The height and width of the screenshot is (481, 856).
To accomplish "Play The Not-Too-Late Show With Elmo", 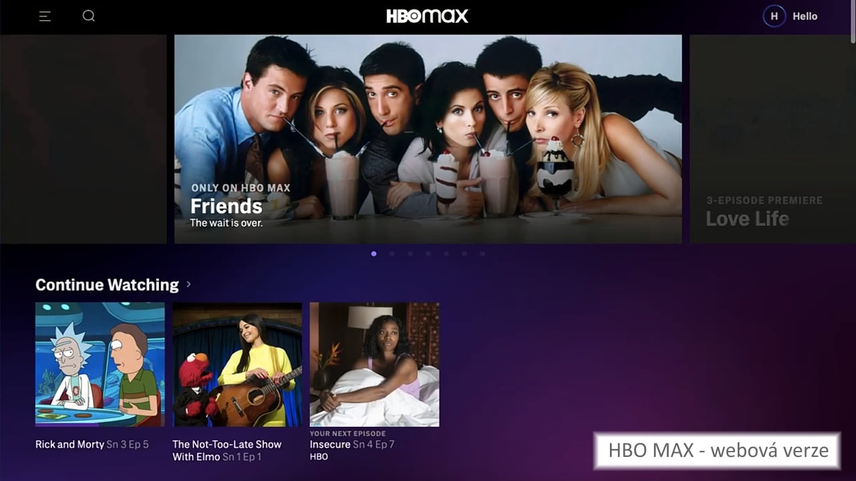I will [x=237, y=364].
